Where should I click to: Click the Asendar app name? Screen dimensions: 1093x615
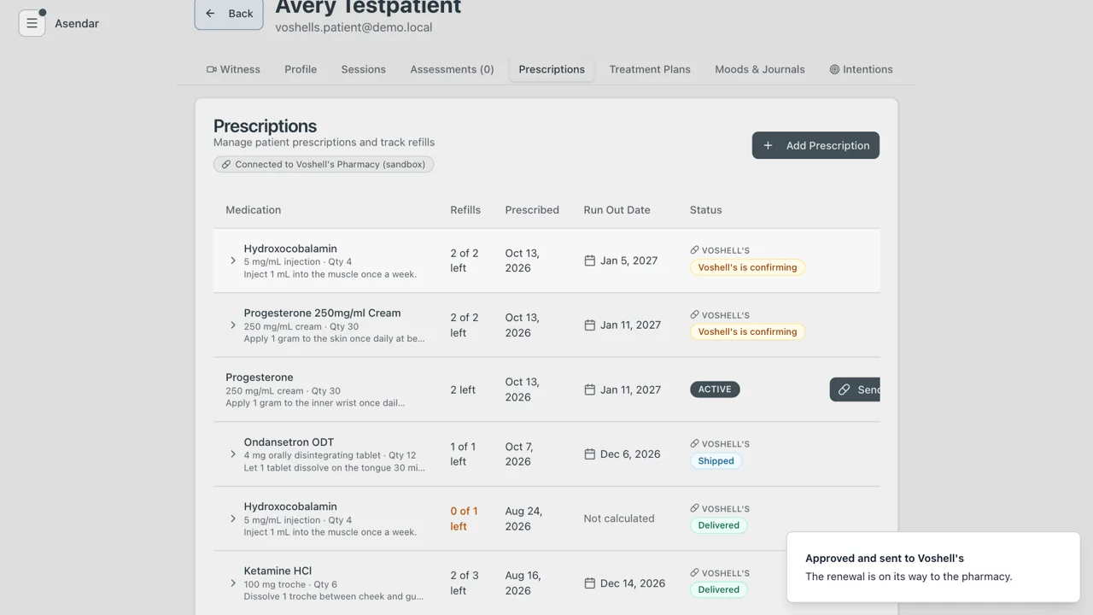click(77, 23)
